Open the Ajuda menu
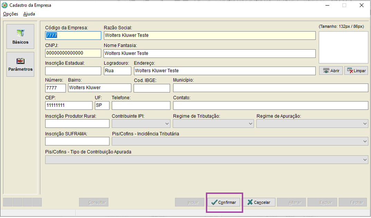371x218 pixels. 29,14
